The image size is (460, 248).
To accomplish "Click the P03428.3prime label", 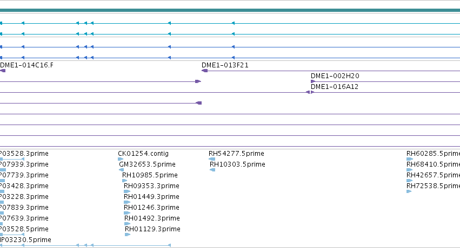I will [x=24, y=186].
